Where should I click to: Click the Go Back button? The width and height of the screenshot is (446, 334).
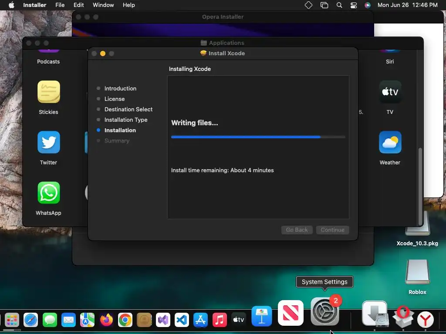297,230
